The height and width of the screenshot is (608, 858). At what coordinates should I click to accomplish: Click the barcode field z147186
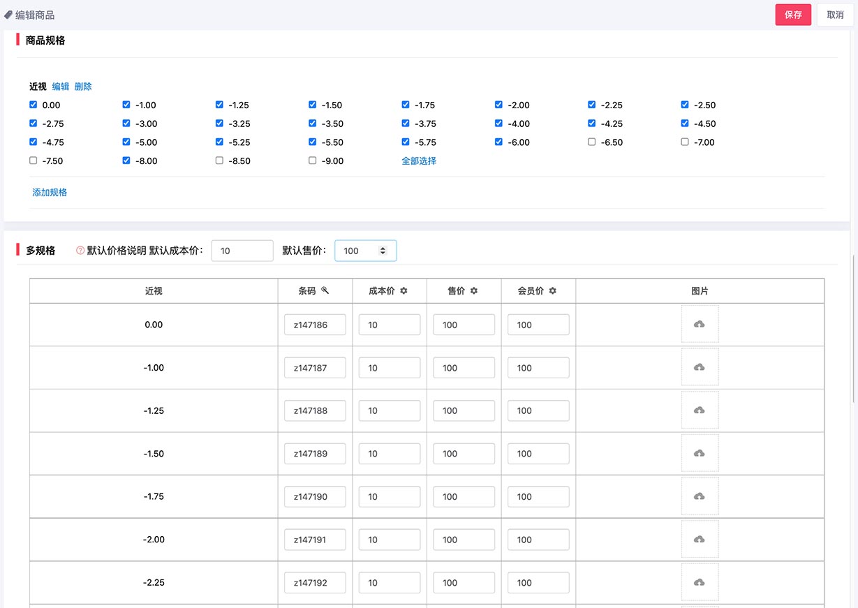click(315, 325)
